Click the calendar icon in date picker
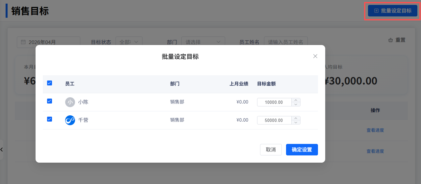This screenshot has height=184, width=421. point(23,42)
